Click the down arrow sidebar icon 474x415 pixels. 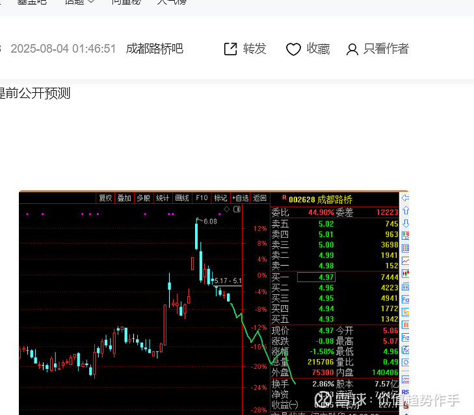(x=406, y=223)
